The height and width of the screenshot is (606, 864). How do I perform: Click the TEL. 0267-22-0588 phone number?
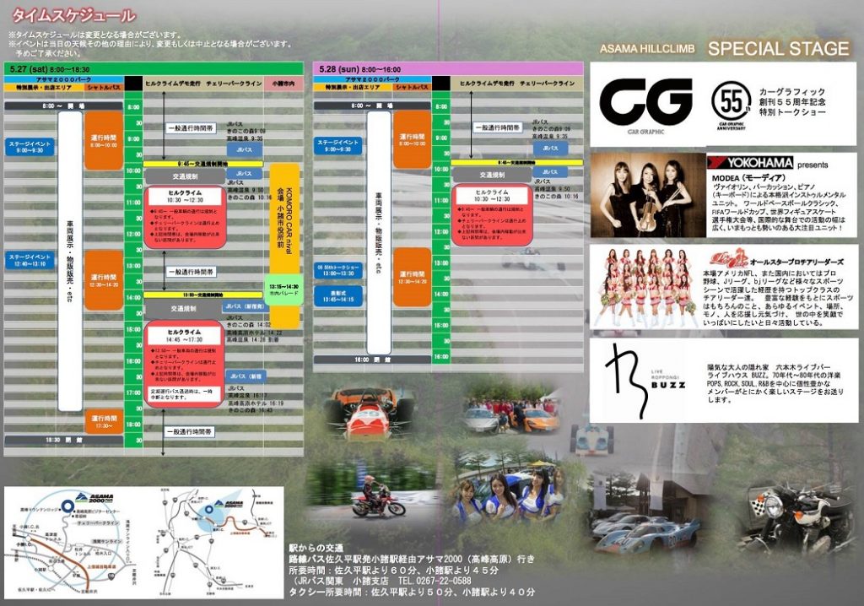coord(435,581)
